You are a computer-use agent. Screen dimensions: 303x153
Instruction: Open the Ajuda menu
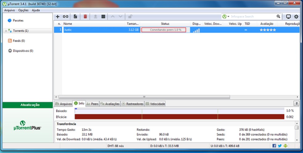(36, 10)
